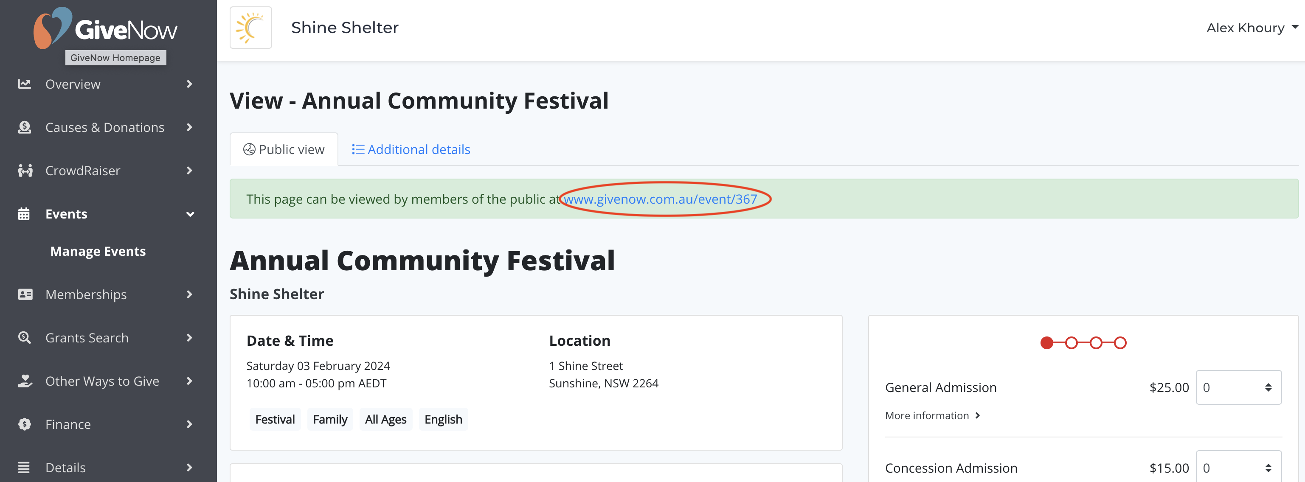Screen dimensions: 1305x482
Task: Click the Saturday 03 February 2024 date
Action: (x=318, y=366)
